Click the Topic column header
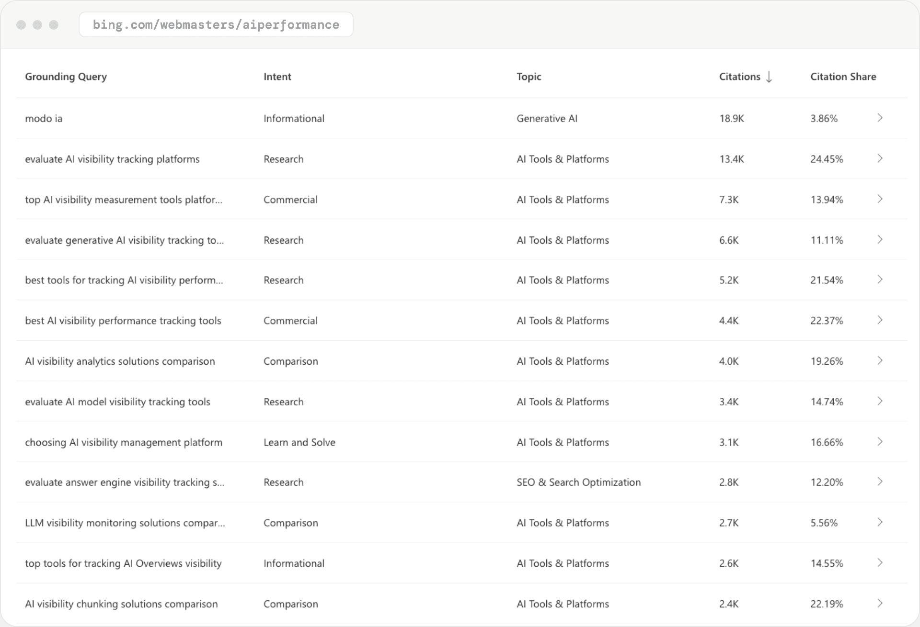 coord(529,77)
